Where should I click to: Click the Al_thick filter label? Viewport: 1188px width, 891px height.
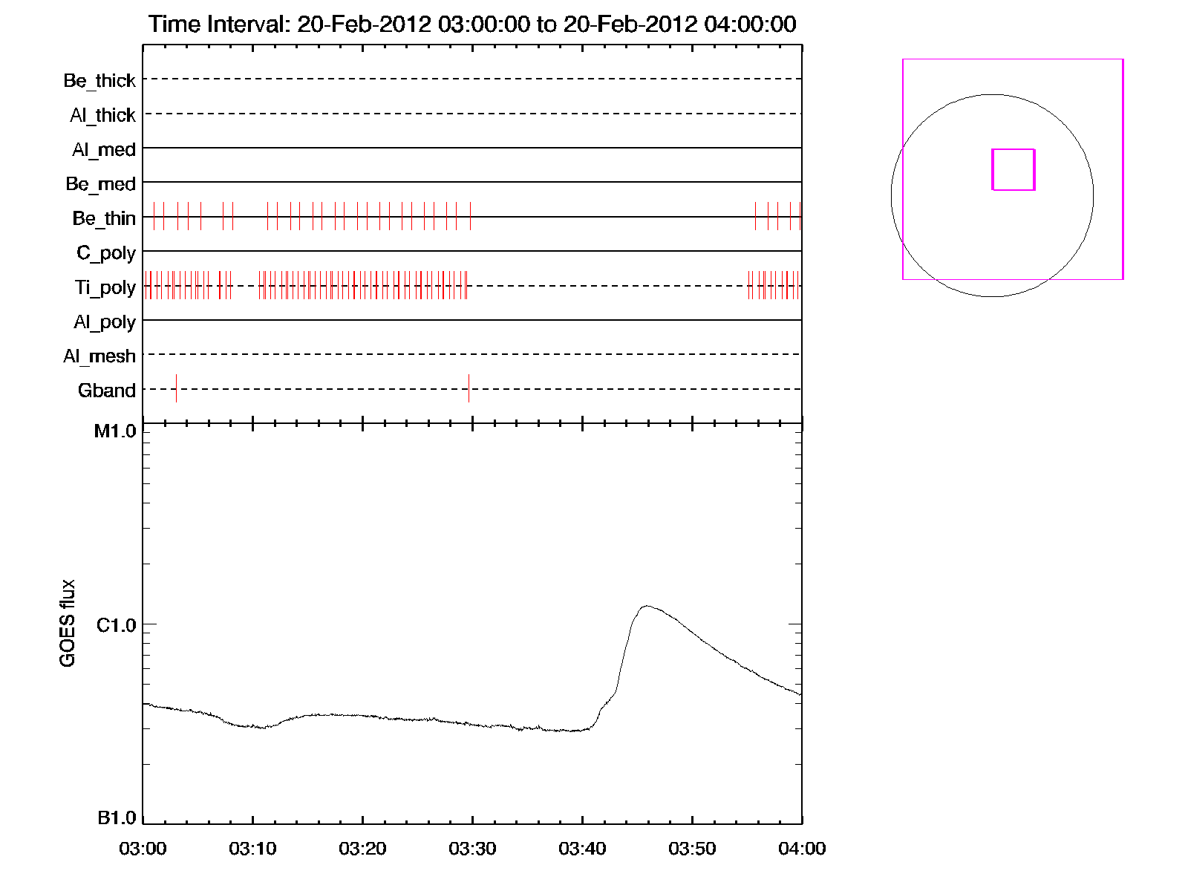click(102, 115)
